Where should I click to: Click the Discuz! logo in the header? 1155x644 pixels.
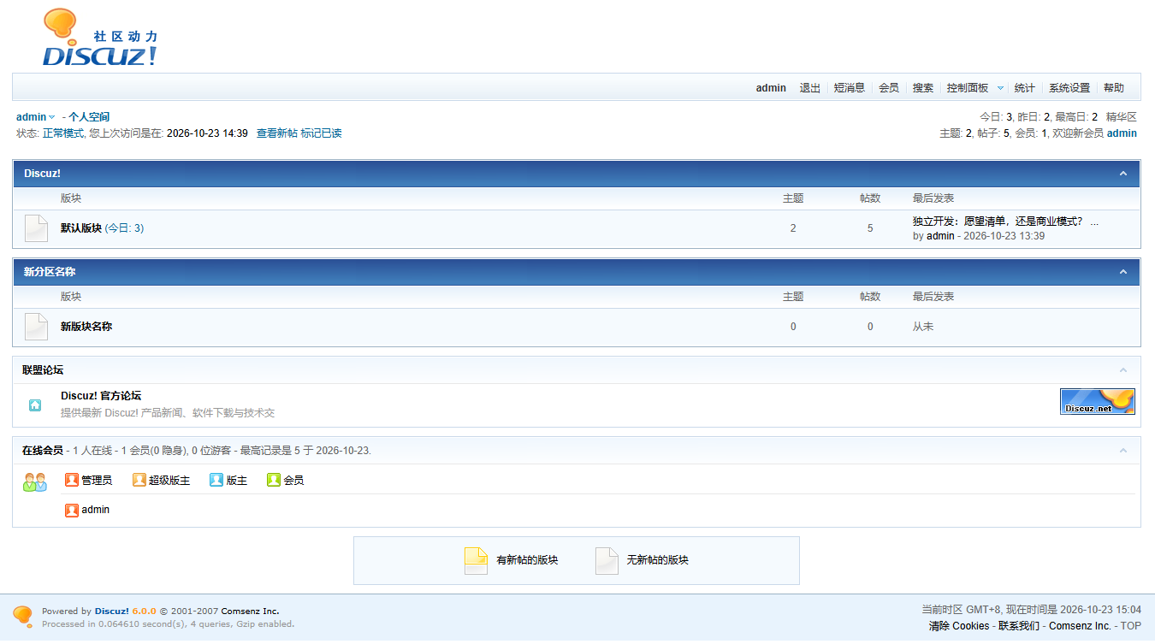[100, 38]
